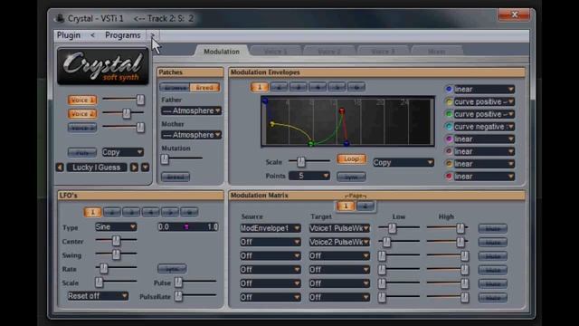The image size is (579, 326).
Task: Open the envelope Points dropdown
Action: [309, 176]
